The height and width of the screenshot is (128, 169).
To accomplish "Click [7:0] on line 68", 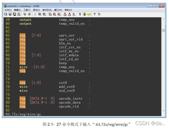I will pos(36,55).
